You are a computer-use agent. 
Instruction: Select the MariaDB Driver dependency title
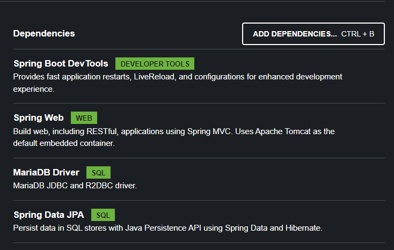46,172
